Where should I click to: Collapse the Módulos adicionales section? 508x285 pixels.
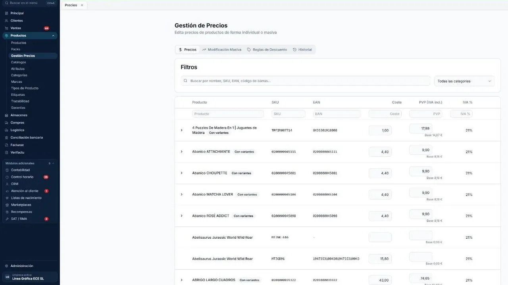pyautogui.click(x=53, y=163)
